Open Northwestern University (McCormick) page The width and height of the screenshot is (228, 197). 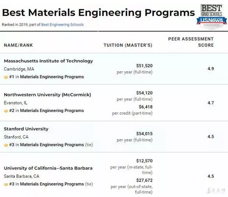point(47,95)
